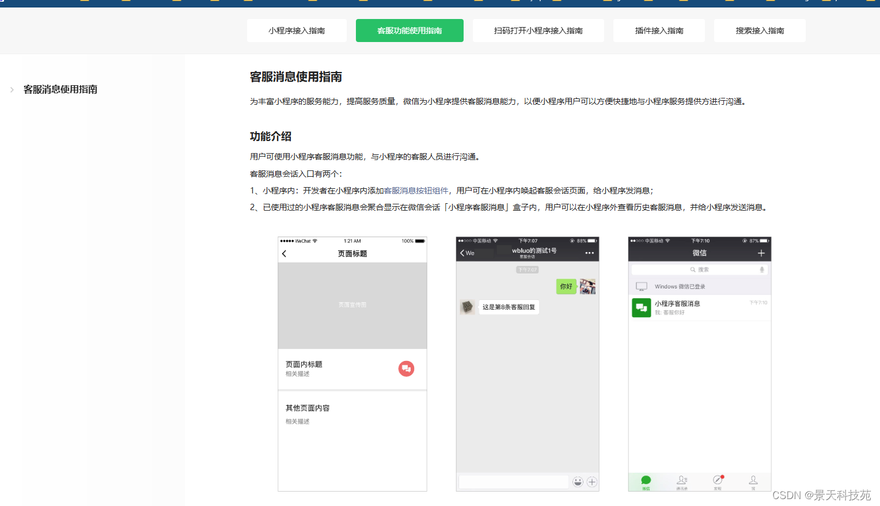The image size is (880, 506).
Task: Tap the Me profile icon in bottom bar
Action: 753,481
